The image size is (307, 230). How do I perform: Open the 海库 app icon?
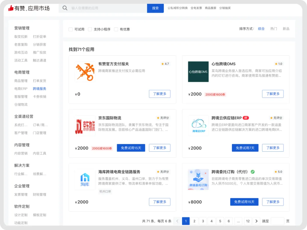click(x=85, y=179)
